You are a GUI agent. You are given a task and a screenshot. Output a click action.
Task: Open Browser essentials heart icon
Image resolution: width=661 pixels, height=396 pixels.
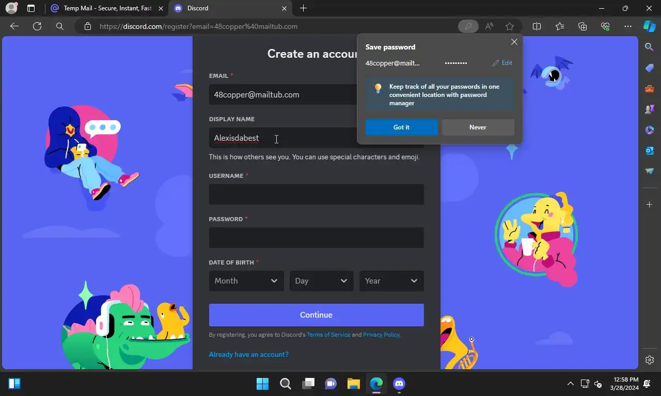[605, 26]
